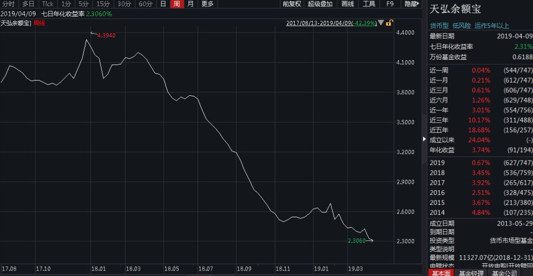Open the 基本面 bottom tab
533x276 pixels.
tap(441, 273)
